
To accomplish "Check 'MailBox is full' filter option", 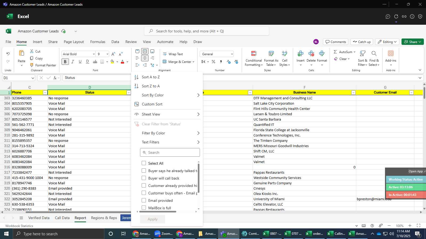I will pos(144,208).
